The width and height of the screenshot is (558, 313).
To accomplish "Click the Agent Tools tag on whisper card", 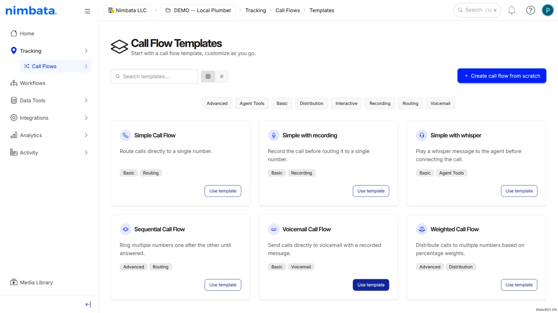I will (451, 173).
